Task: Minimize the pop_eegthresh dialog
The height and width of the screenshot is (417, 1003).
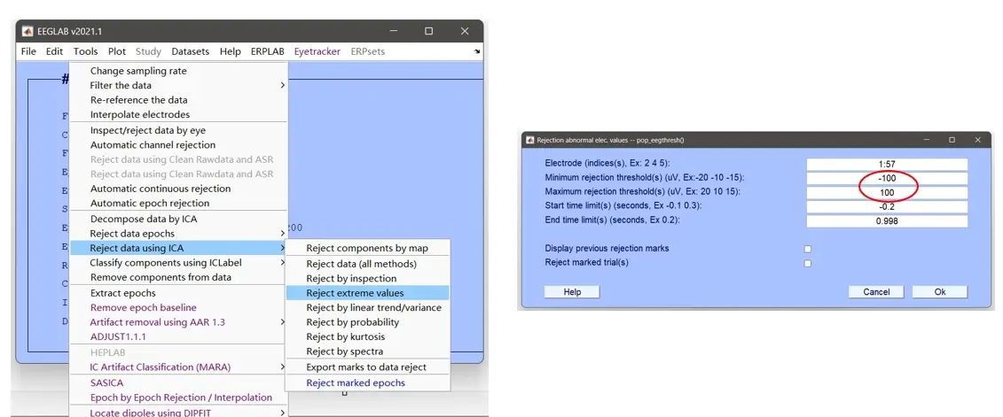Action: [926, 140]
